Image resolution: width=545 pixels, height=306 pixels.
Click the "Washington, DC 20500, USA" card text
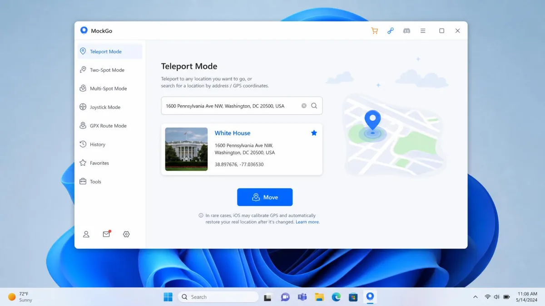click(x=245, y=153)
